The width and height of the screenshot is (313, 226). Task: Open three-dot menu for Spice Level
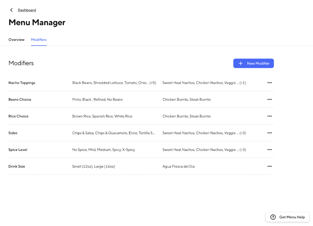coord(269,150)
